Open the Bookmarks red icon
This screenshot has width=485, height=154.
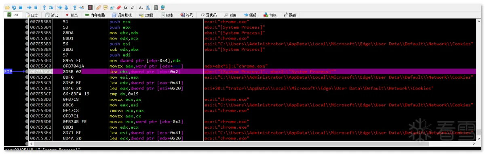pyautogui.click(x=119, y=7)
